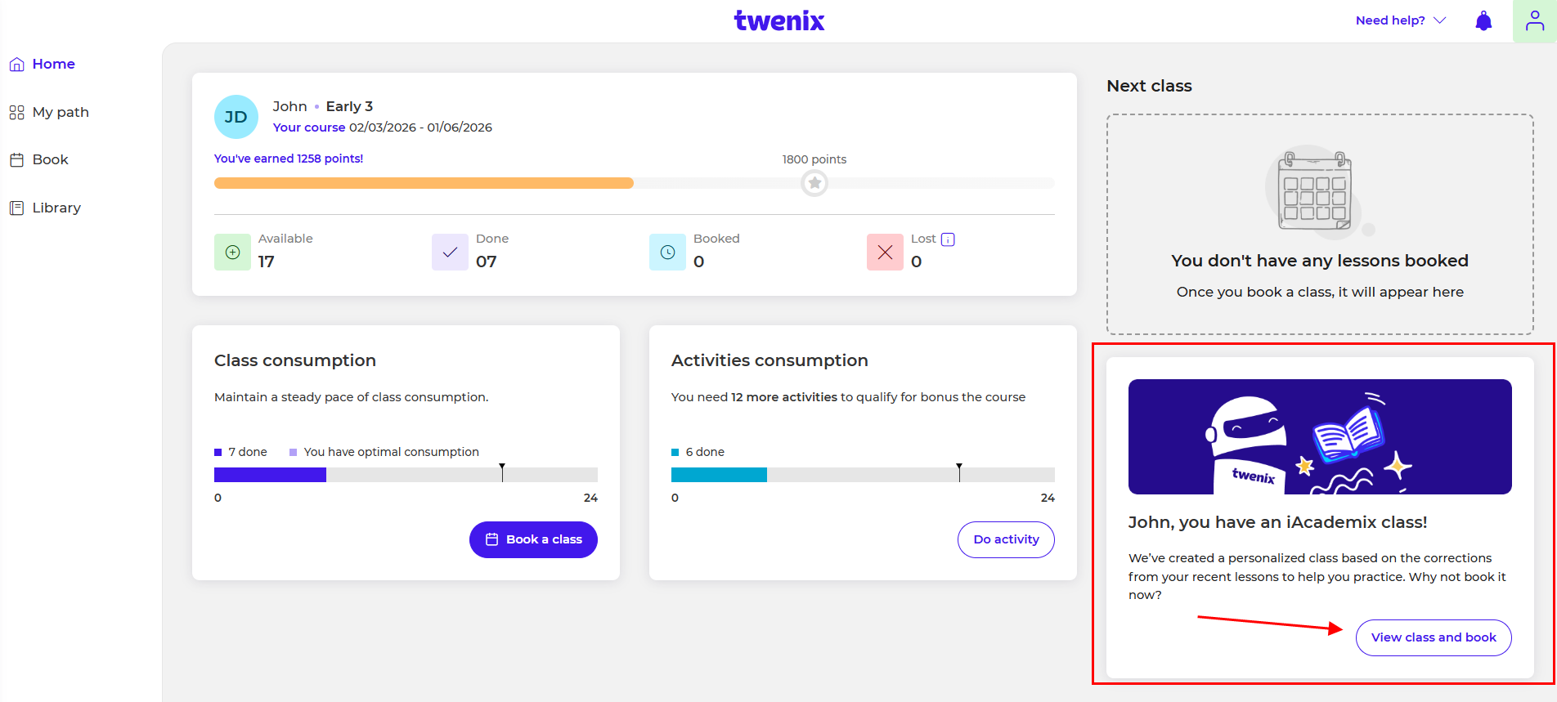Viewport: 1557px width, 702px height.
Task: Click the notification bell icon
Action: (x=1483, y=21)
